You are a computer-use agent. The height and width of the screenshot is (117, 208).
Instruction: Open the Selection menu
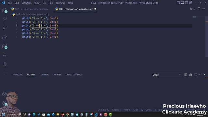tap(27, 3)
